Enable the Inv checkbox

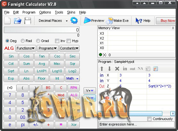click(x=57, y=41)
